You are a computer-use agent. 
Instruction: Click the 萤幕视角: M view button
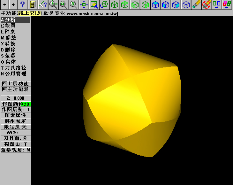coord(16,150)
